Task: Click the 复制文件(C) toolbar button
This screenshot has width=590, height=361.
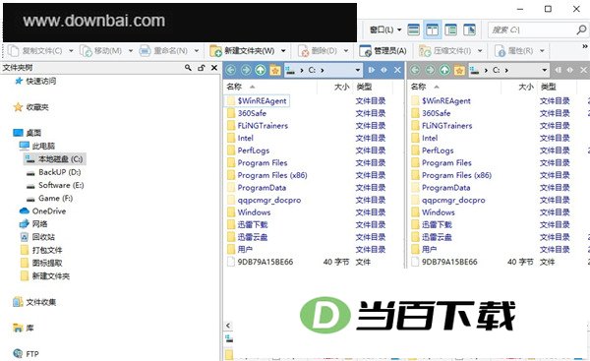Action: 35,50
